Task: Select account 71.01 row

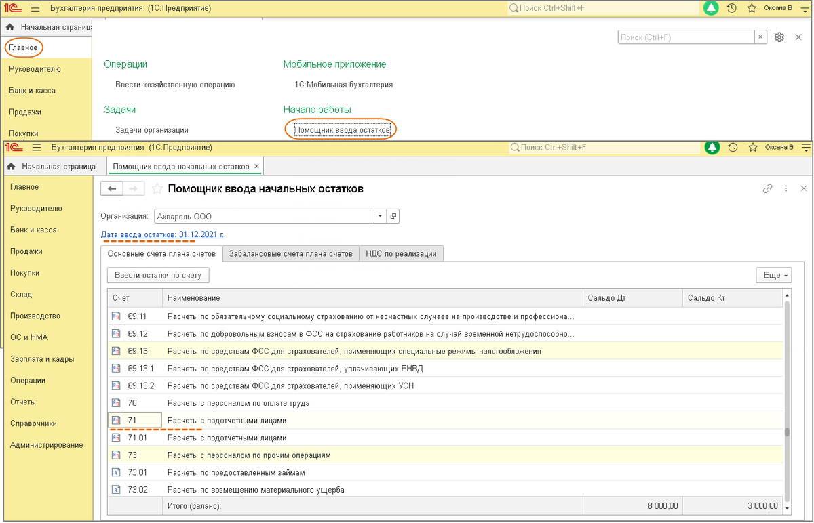Action: (446, 438)
